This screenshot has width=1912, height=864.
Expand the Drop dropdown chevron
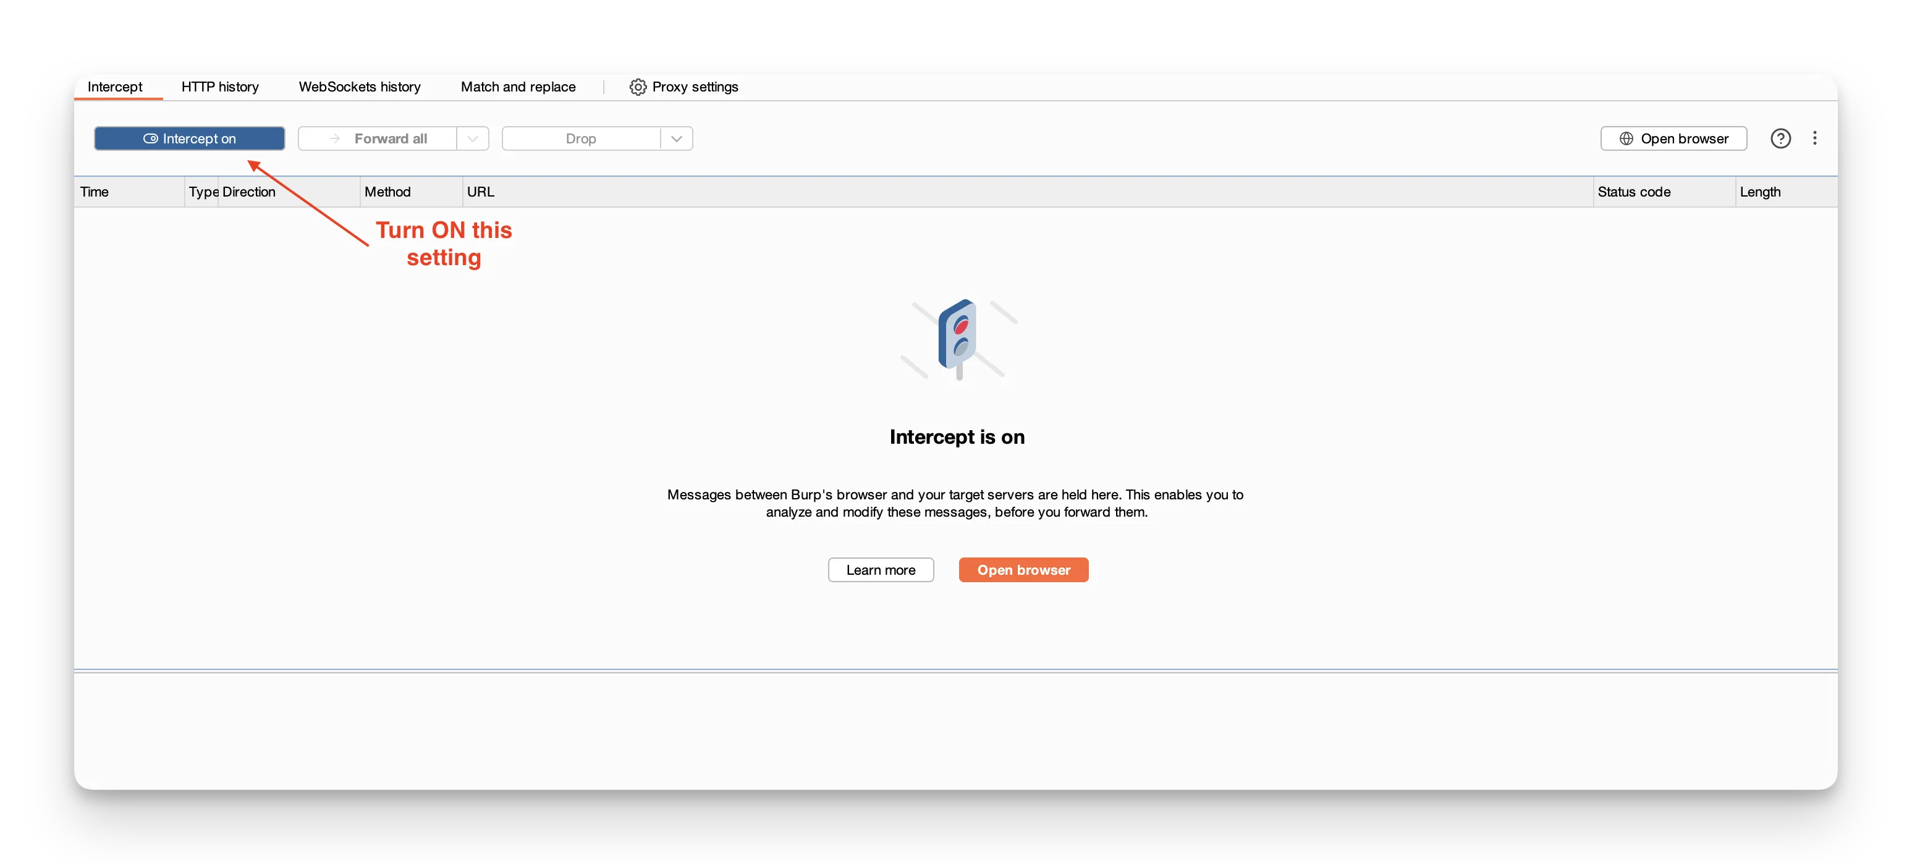click(x=676, y=139)
